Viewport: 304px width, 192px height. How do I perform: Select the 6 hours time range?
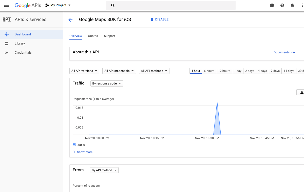[209, 71]
